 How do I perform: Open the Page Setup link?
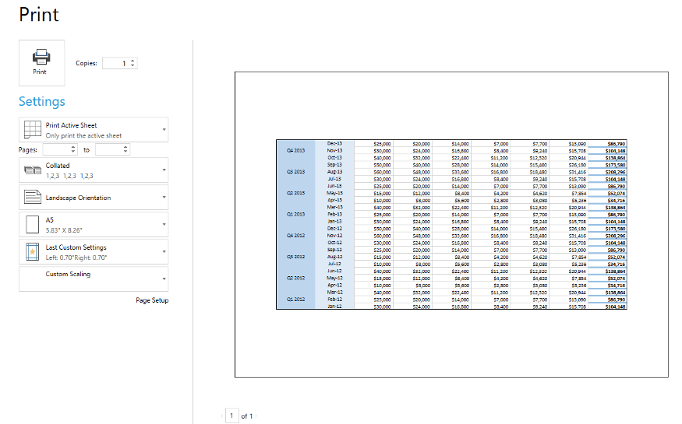coord(152,300)
